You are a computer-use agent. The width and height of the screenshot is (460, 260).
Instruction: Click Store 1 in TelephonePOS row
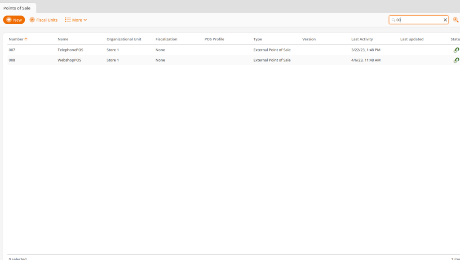[x=113, y=50]
